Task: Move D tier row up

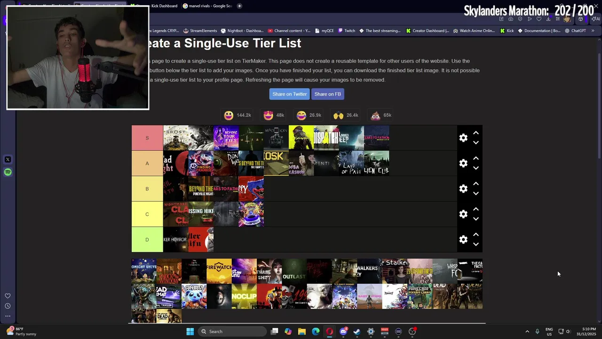Action: point(476,234)
